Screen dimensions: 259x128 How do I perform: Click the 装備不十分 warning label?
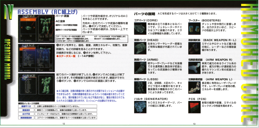click(26, 106)
